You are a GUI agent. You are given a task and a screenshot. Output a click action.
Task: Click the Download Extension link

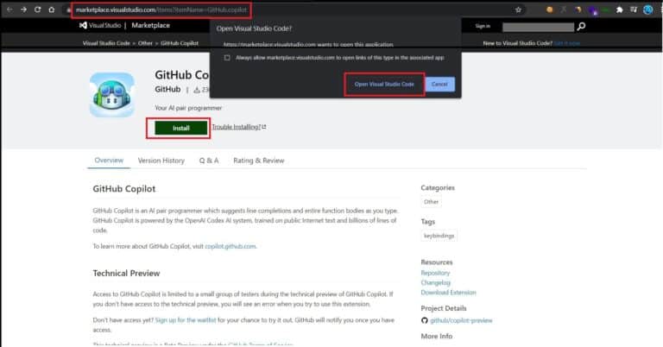coord(448,293)
